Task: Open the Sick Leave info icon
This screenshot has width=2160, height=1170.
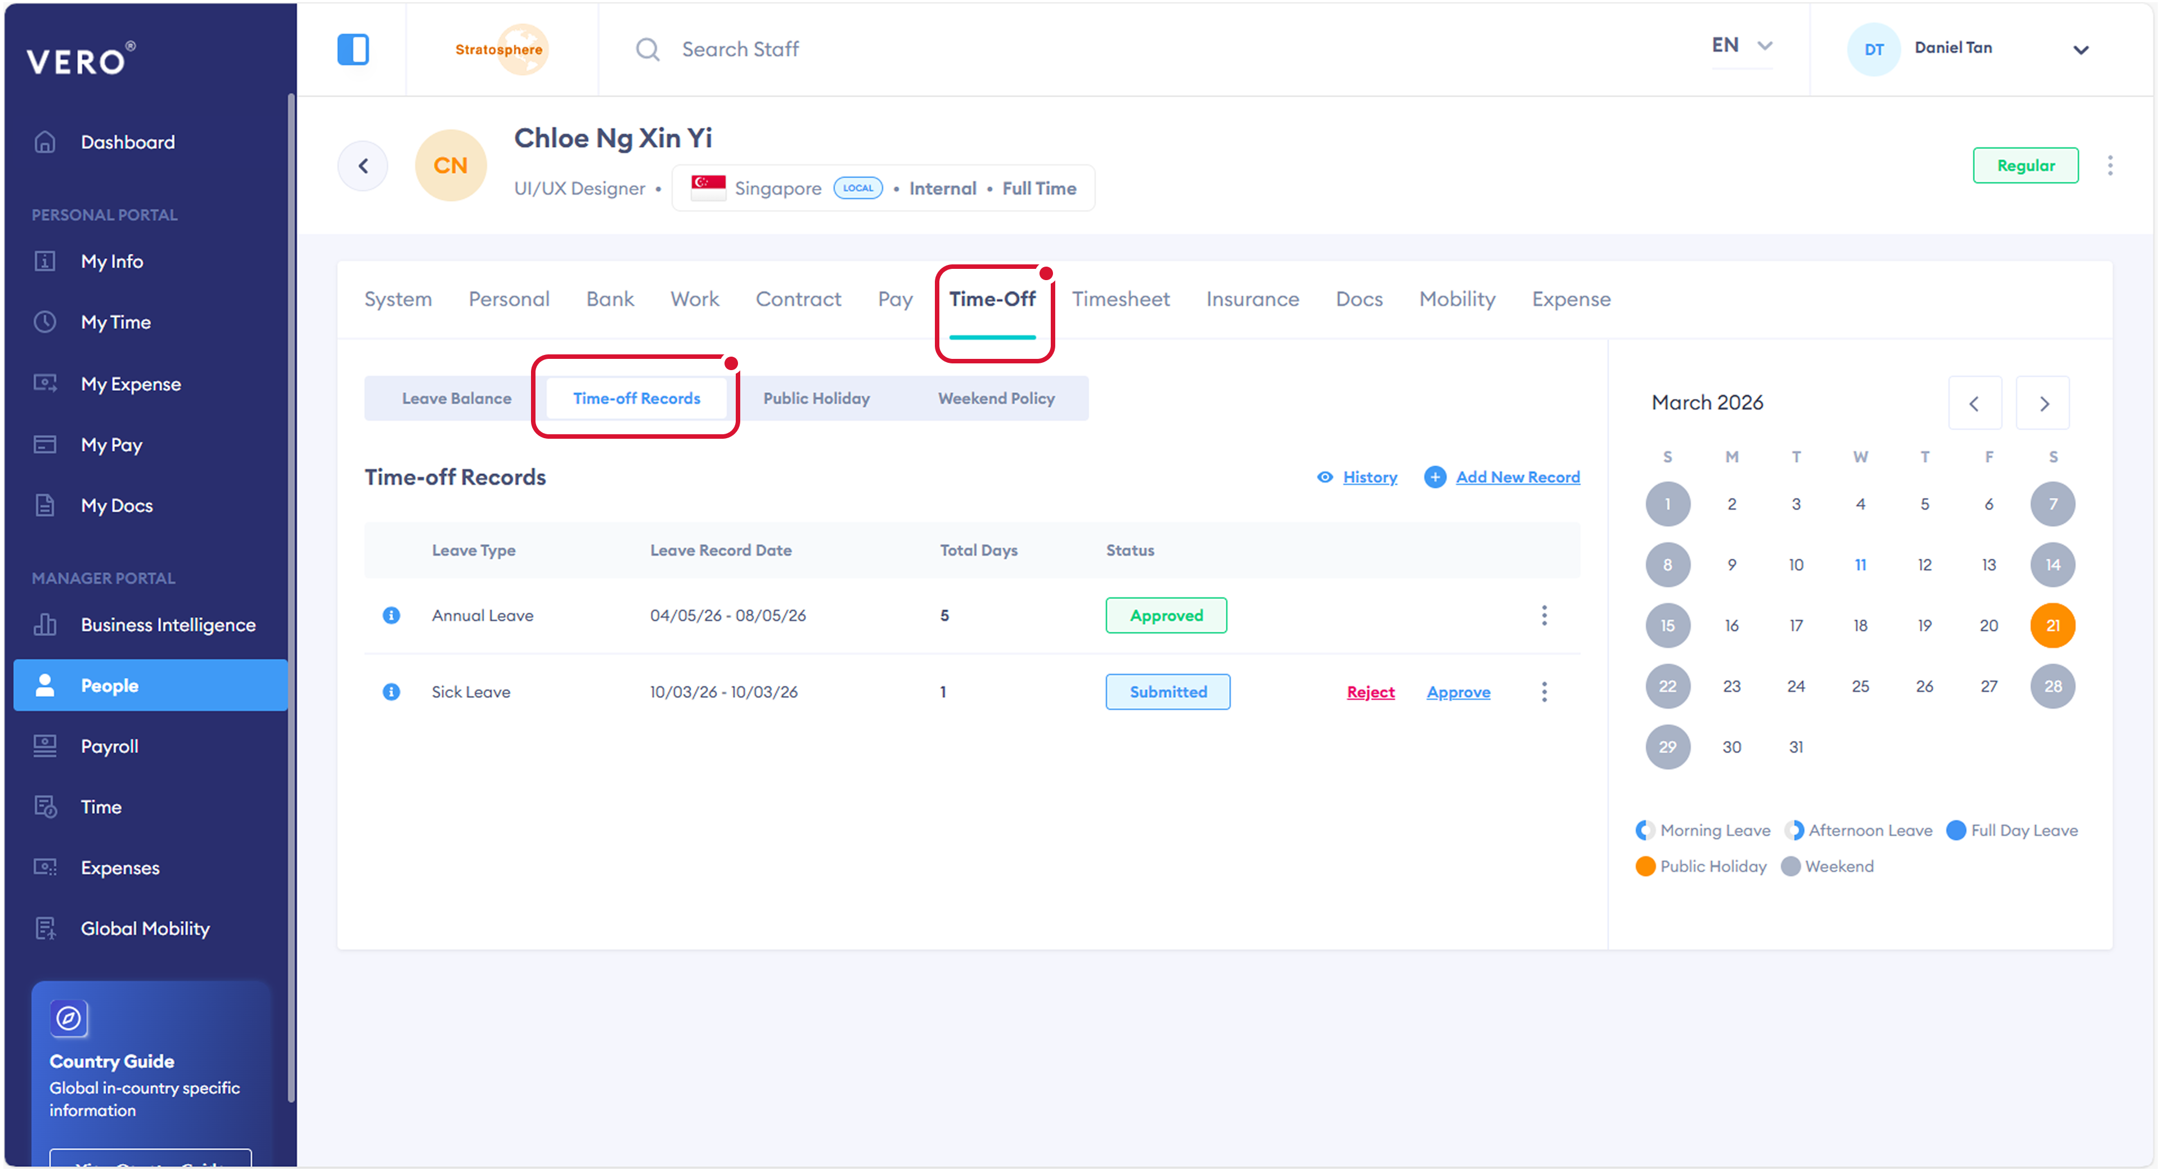Action: 391,691
